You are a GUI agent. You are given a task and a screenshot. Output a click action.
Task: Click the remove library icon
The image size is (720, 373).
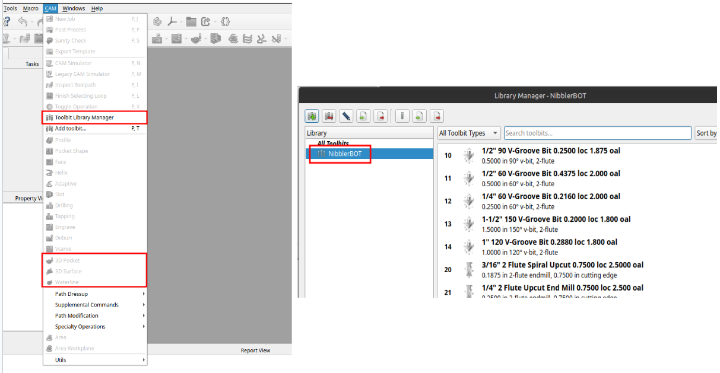[329, 116]
